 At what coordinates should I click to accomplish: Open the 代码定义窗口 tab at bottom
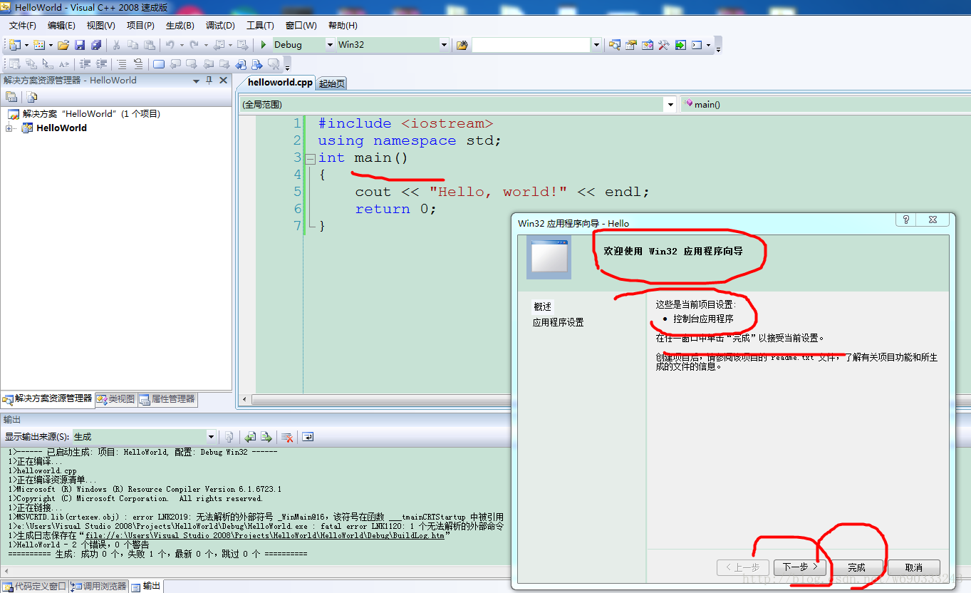click(34, 587)
